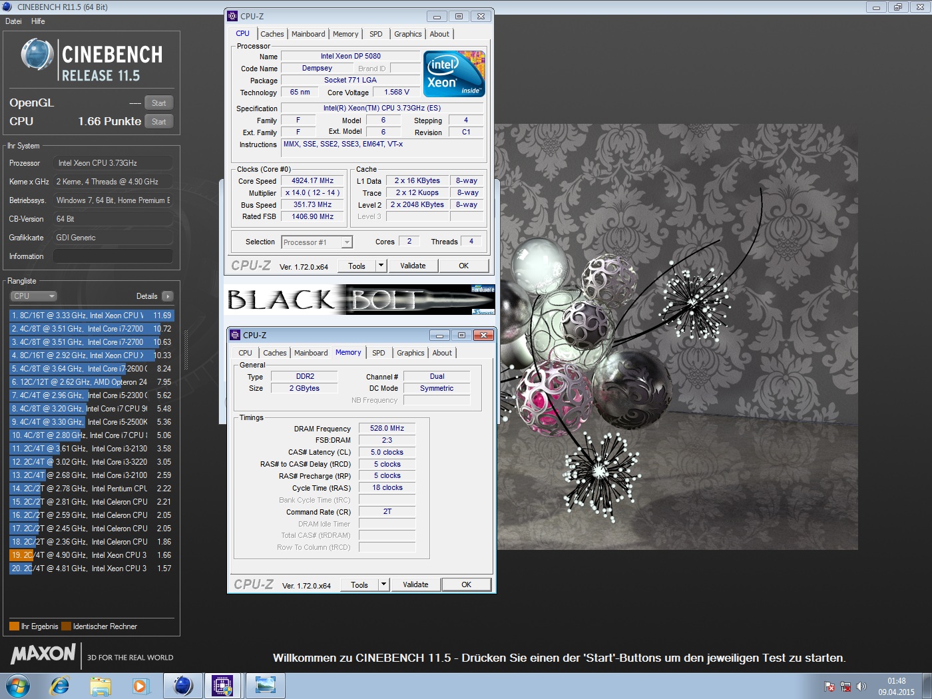Open the CPU ranking type dropdown
The height and width of the screenshot is (699, 932).
[x=33, y=296]
